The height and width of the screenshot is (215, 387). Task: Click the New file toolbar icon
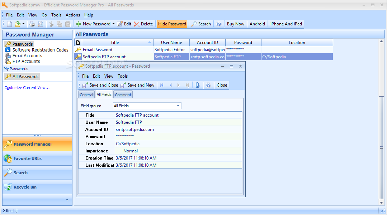[x=9, y=24]
